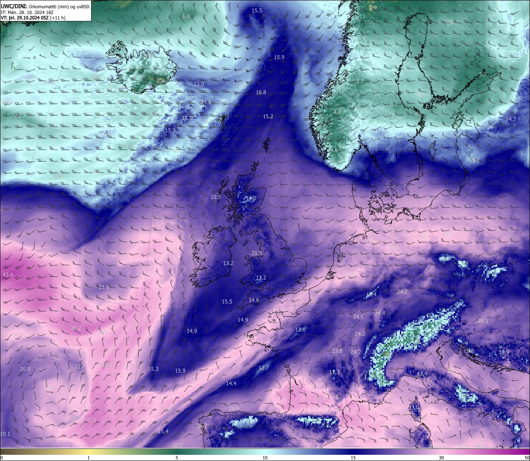This screenshot has height=461, width=530.
Task: Click the title text 'UWC/DINI: Úrkomumætti (mm) og uv850.'
Action: (x=46, y=6)
